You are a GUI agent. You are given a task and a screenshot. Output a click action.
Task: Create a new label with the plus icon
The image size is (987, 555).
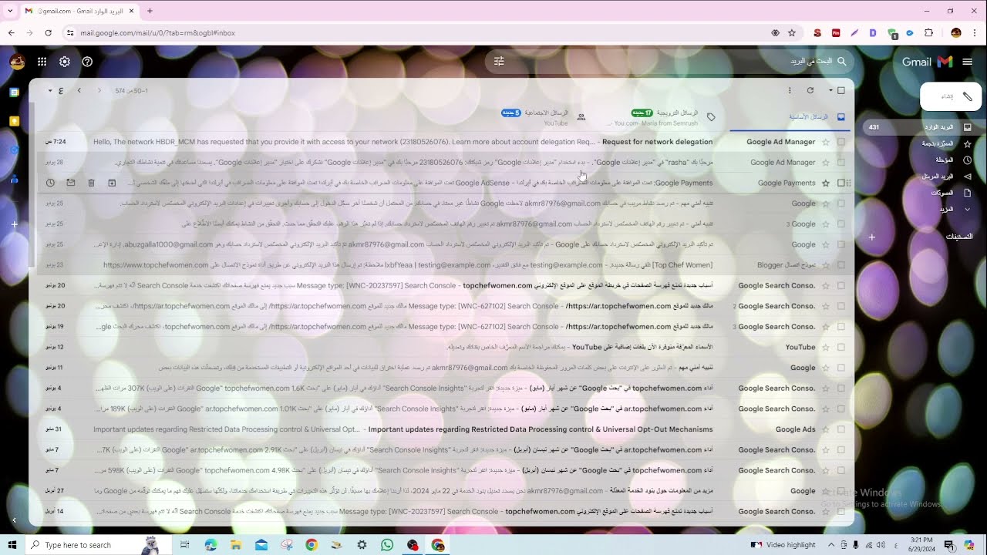[872, 237]
